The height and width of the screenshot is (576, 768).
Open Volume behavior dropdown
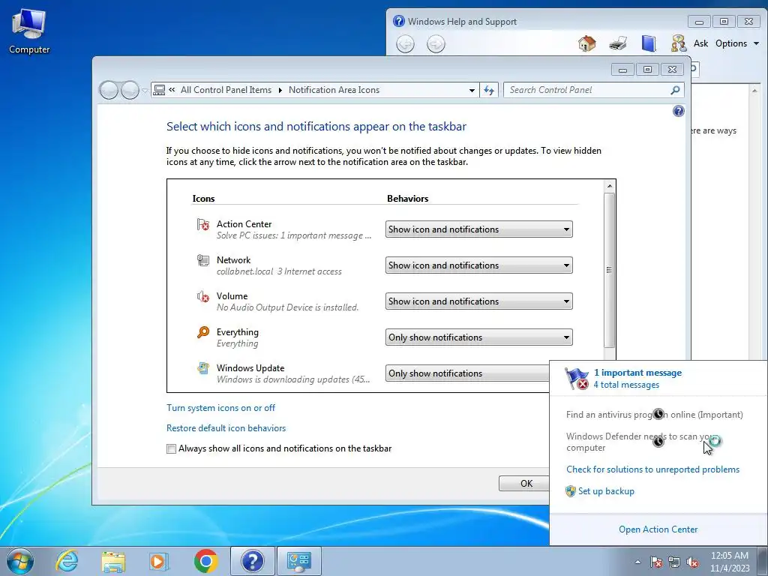coord(479,301)
